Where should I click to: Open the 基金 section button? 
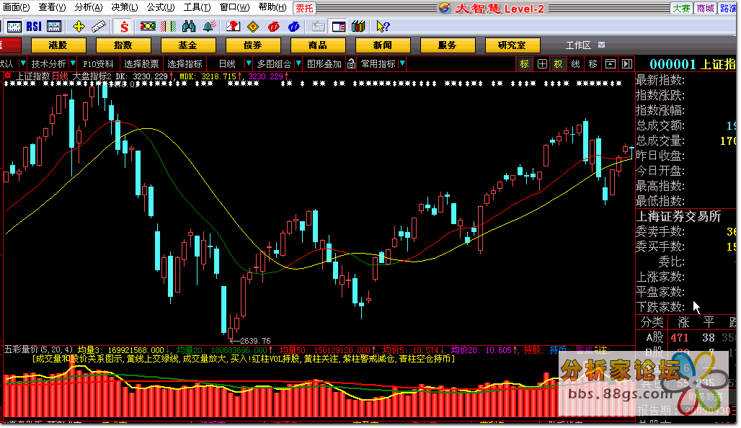(x=188, y=45)
